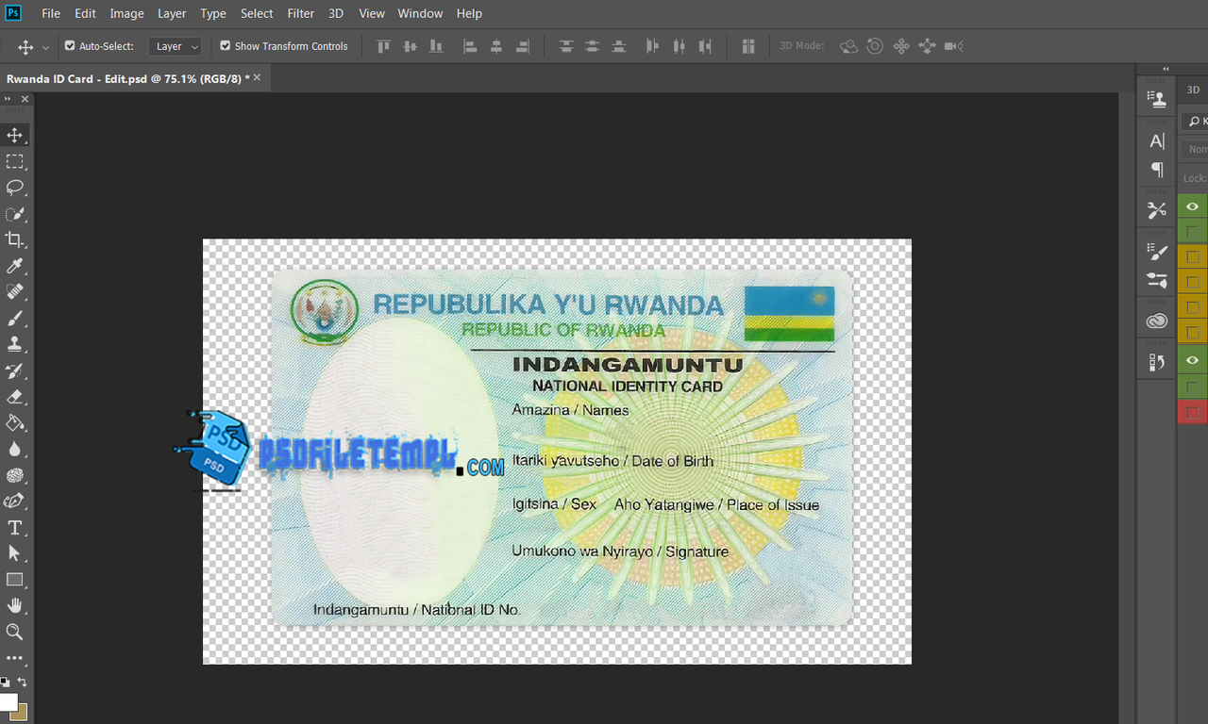Align horizontal centers in options bar

click(x=496, y=46)
